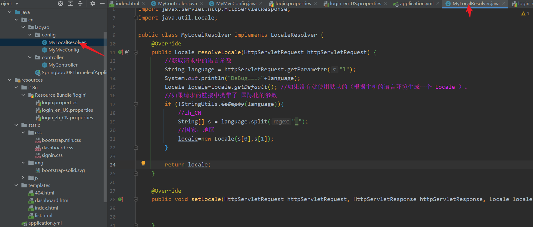The image size is (533, 227).
Task: Click the resolveLocale method name in code
Action: tap(219, 52)
